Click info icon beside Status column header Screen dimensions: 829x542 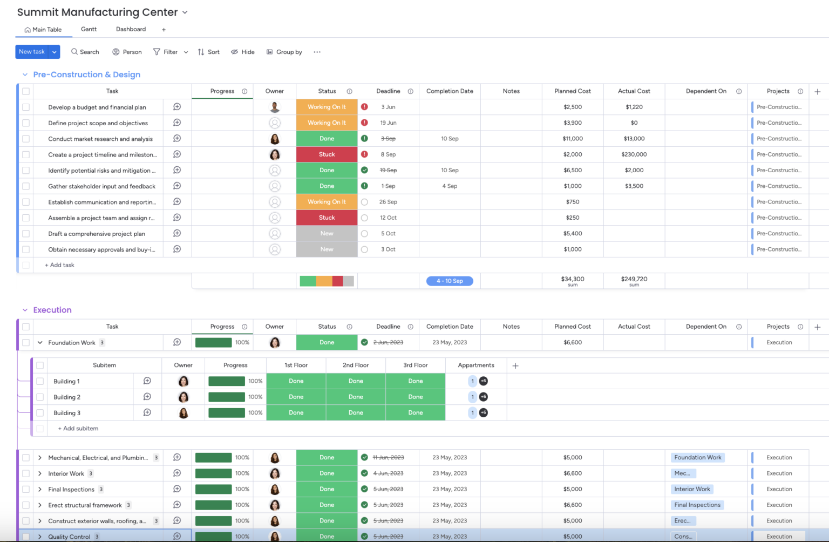(349, 91)
